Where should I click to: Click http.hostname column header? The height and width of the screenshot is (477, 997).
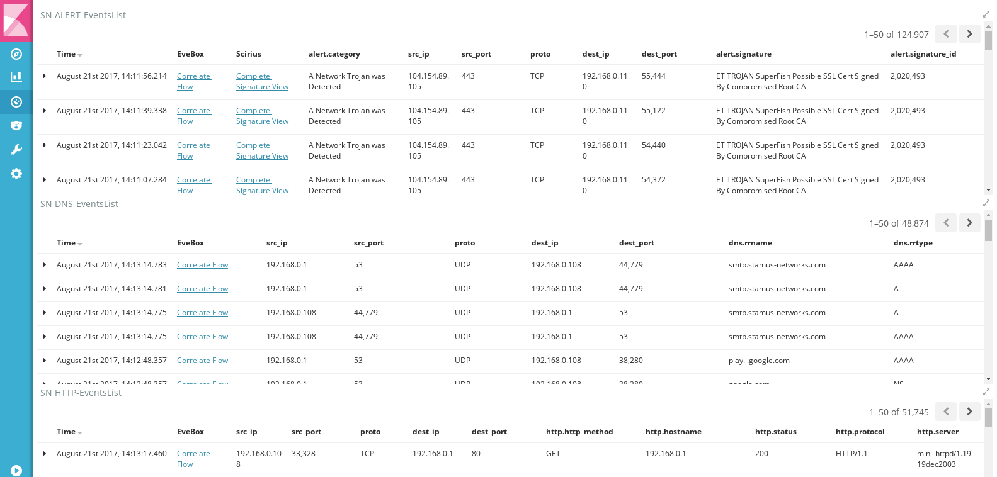[673, 432]
